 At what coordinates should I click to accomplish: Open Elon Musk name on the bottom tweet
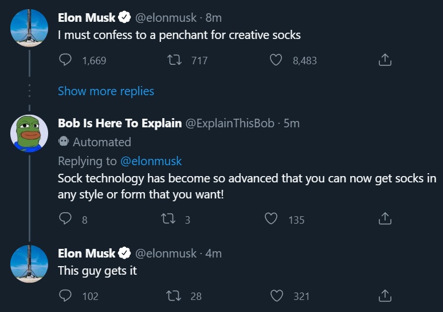pyautogui.click(x=87, y=253)
